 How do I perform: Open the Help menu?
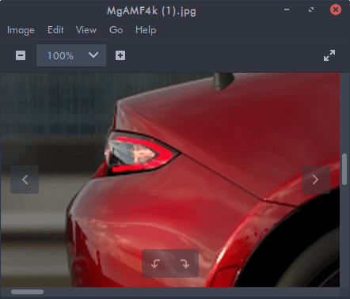146,30
